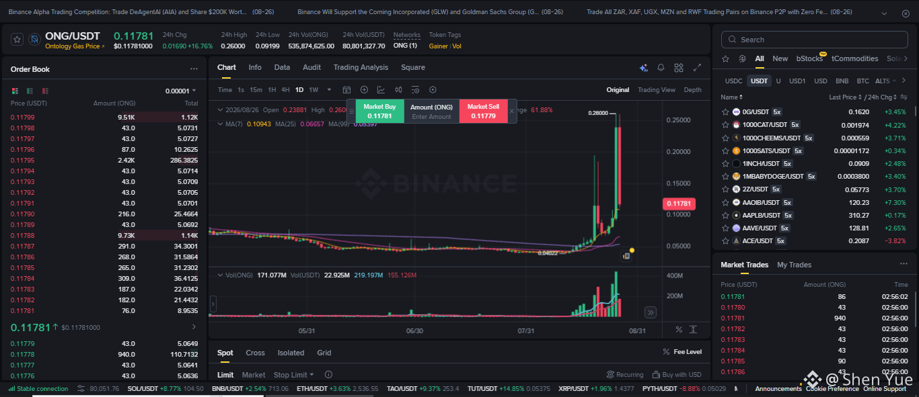Open the Square tab

pos(413,67)
